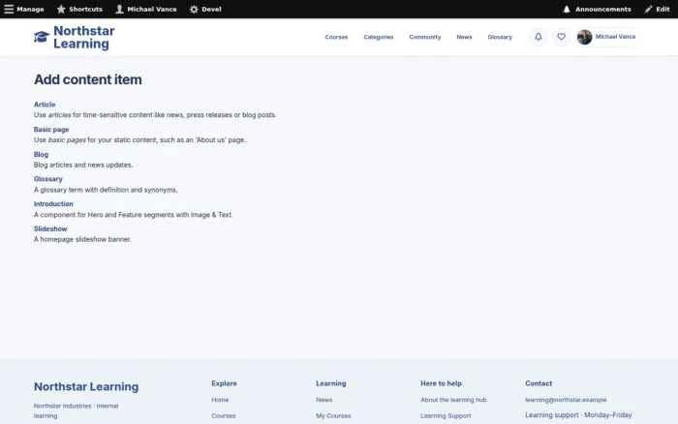Viewport: 678px width, 424px height.
Task: Open News in main navigation
Action: (x=464, y=37)
